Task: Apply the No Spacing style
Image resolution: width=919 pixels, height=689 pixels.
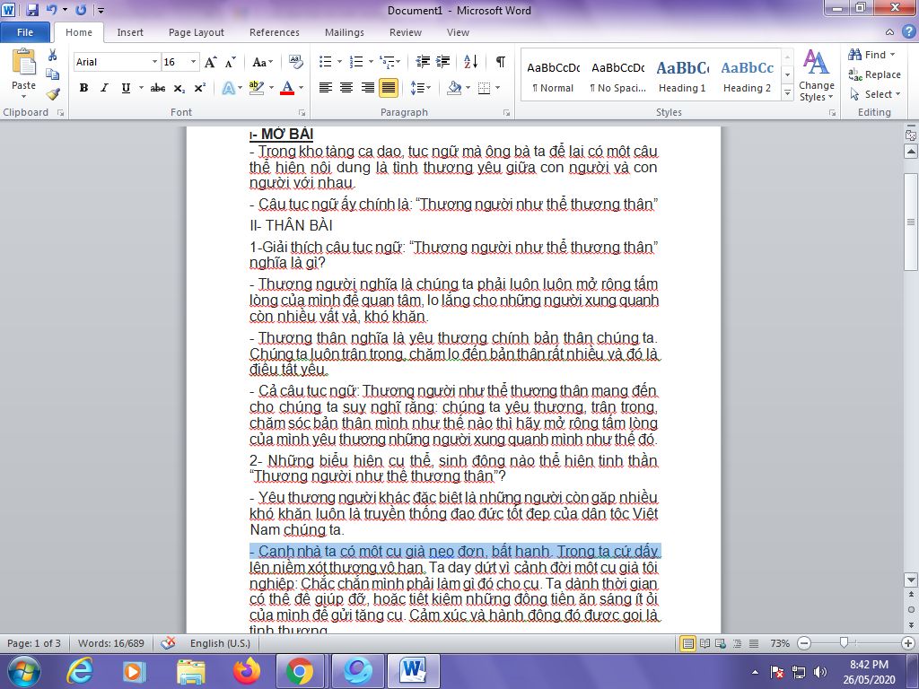Action: coord(617,77)
